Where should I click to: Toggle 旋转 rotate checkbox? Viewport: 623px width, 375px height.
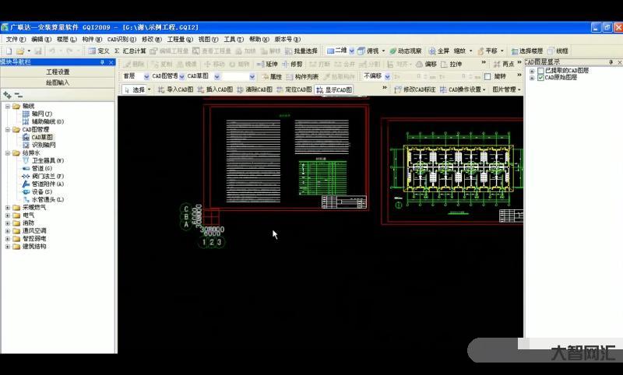click(487, 76)
